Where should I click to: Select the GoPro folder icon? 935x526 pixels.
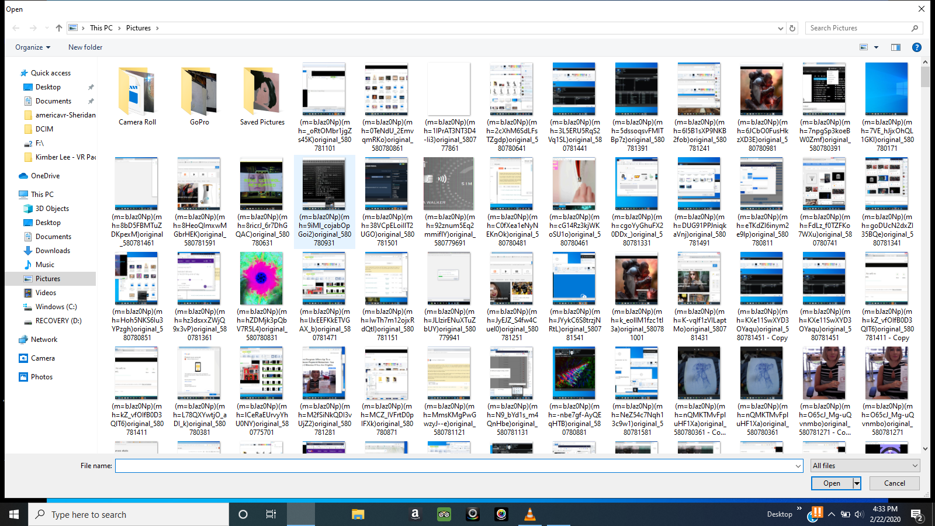coord(199,91)
